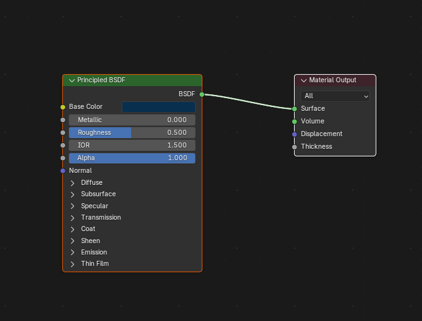Expand the Transmission panel

point(72,218)
